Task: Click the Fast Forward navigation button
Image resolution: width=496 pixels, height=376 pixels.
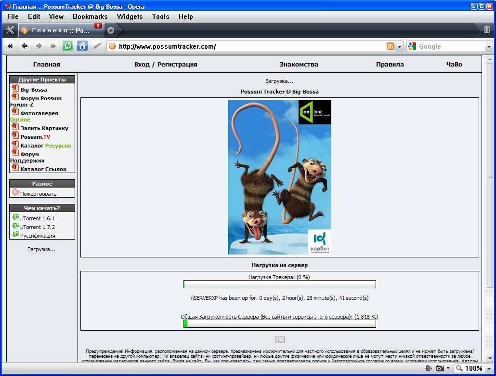Action: [x=53, y=46]
